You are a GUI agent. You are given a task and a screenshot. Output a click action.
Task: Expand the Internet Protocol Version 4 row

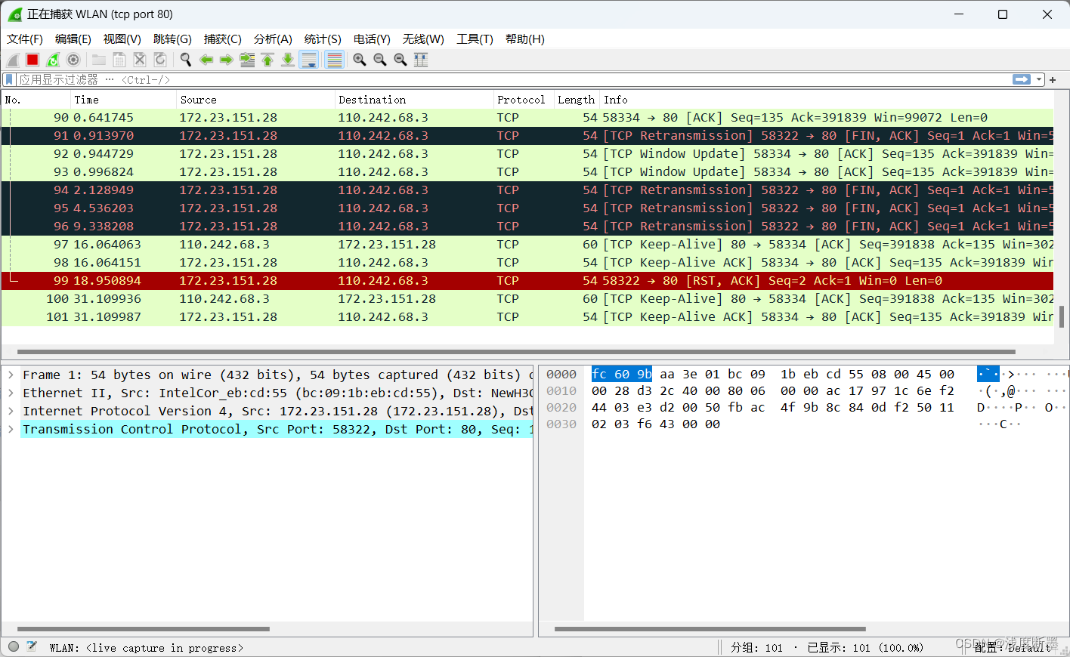tap(11, 411)
